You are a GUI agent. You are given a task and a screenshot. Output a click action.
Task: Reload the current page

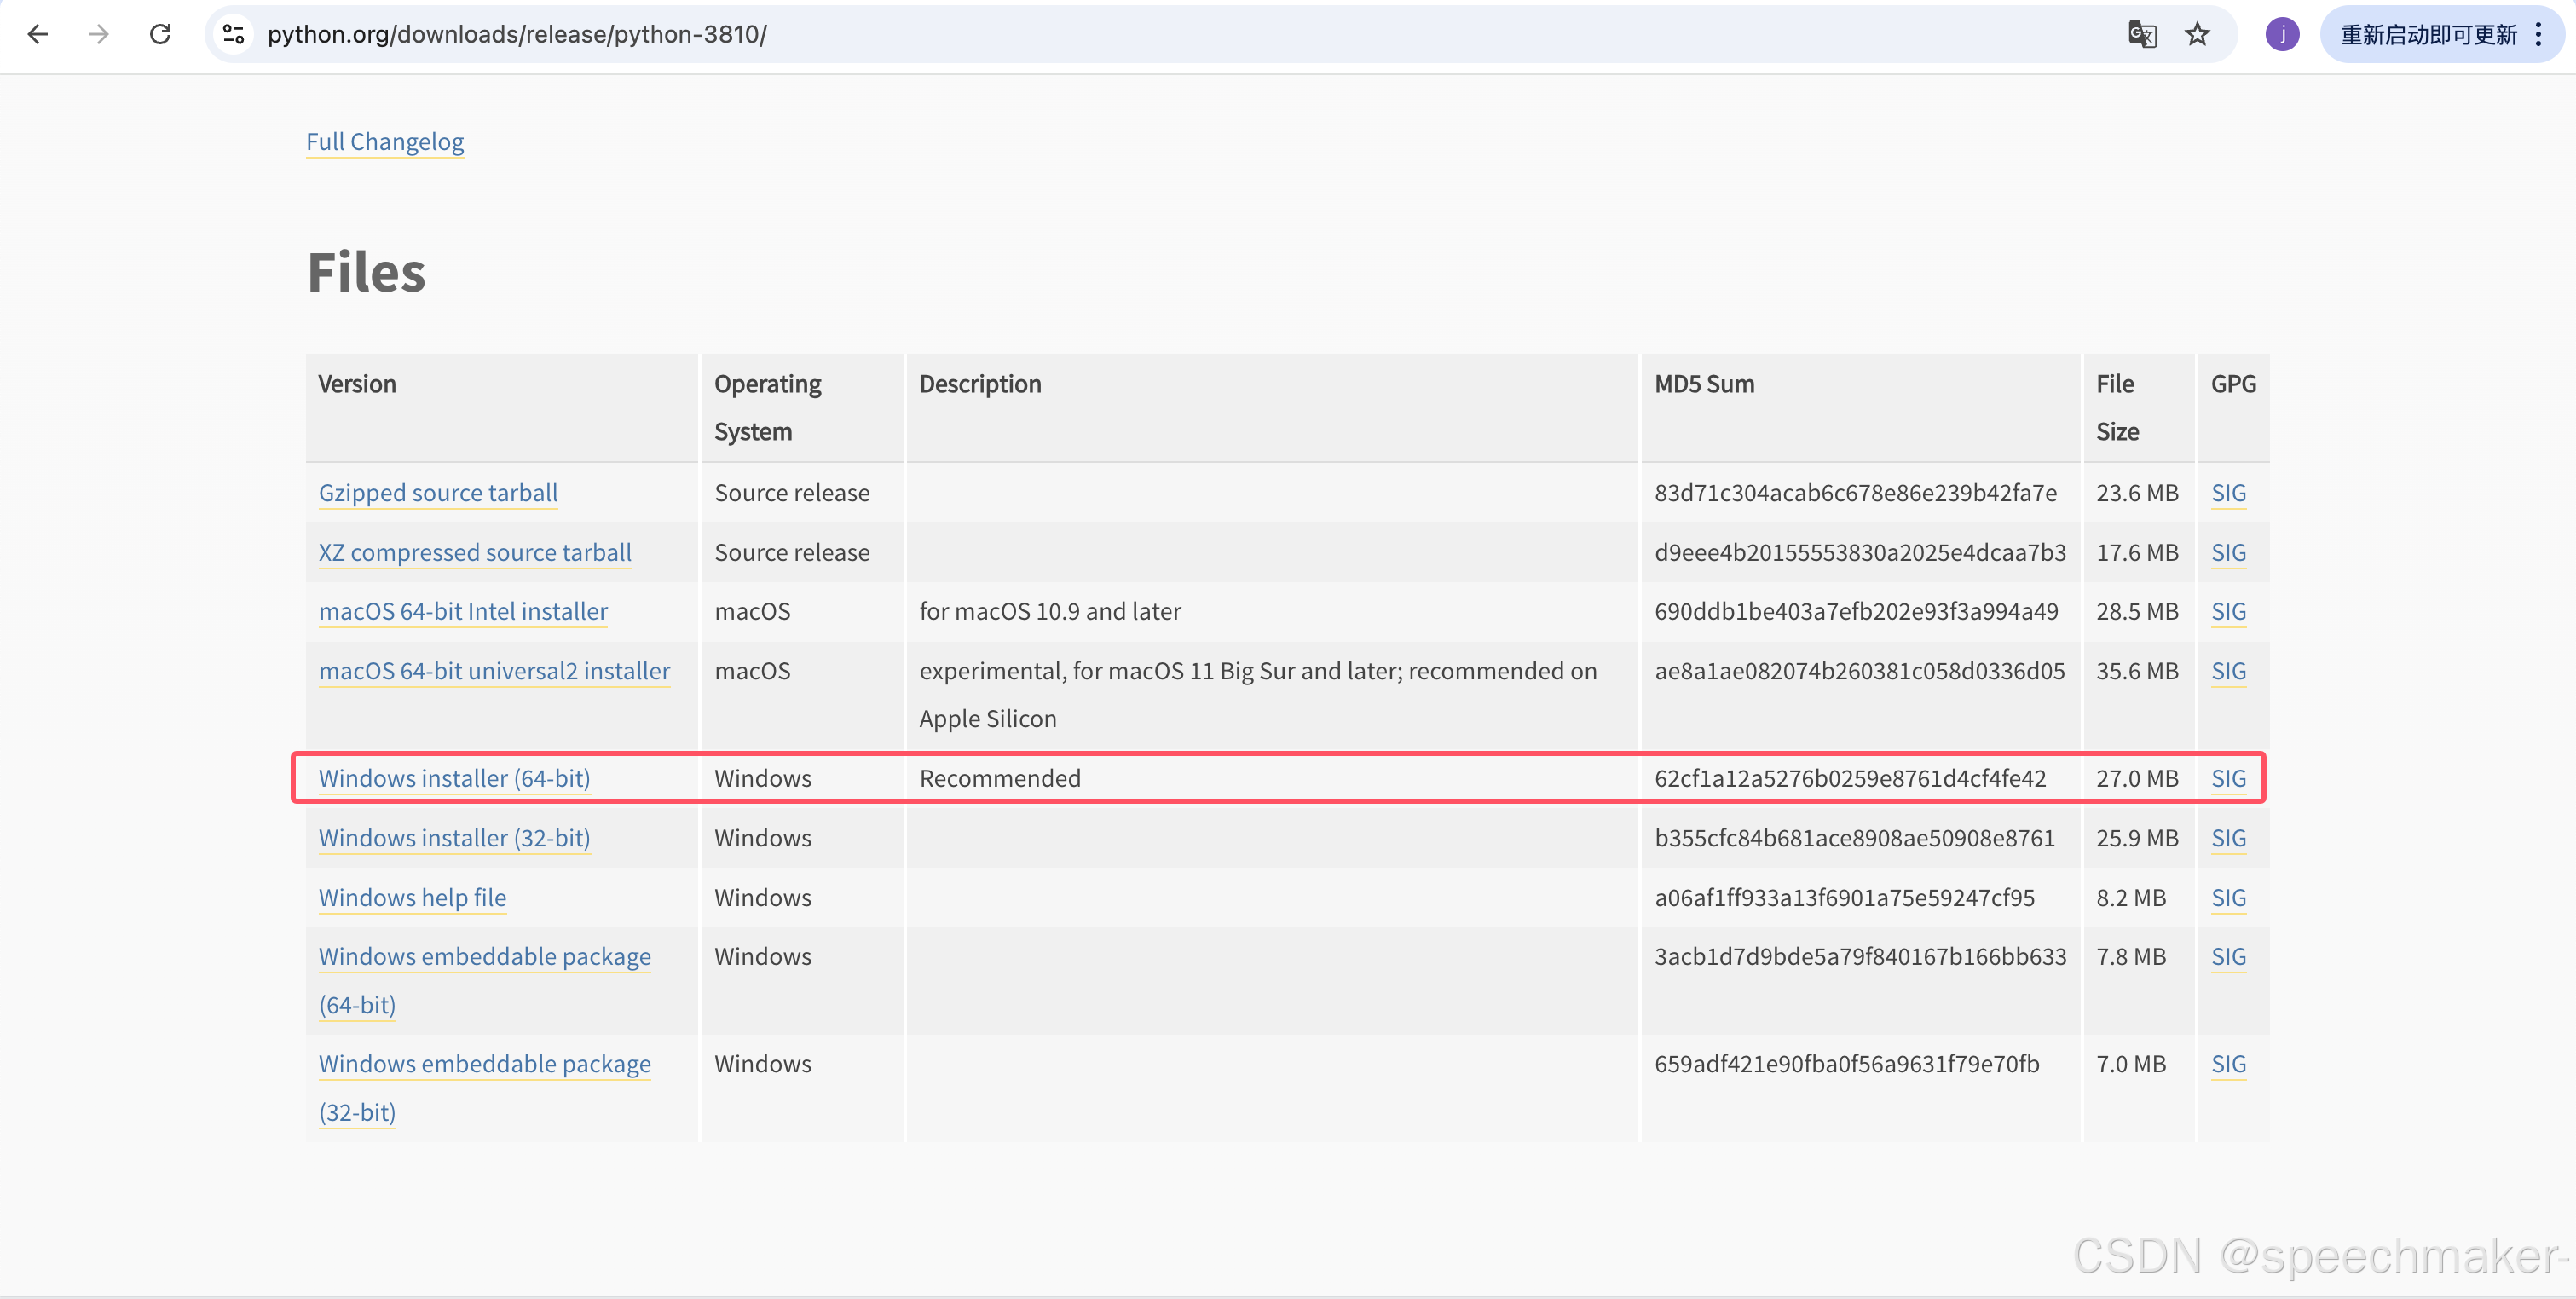160,34
